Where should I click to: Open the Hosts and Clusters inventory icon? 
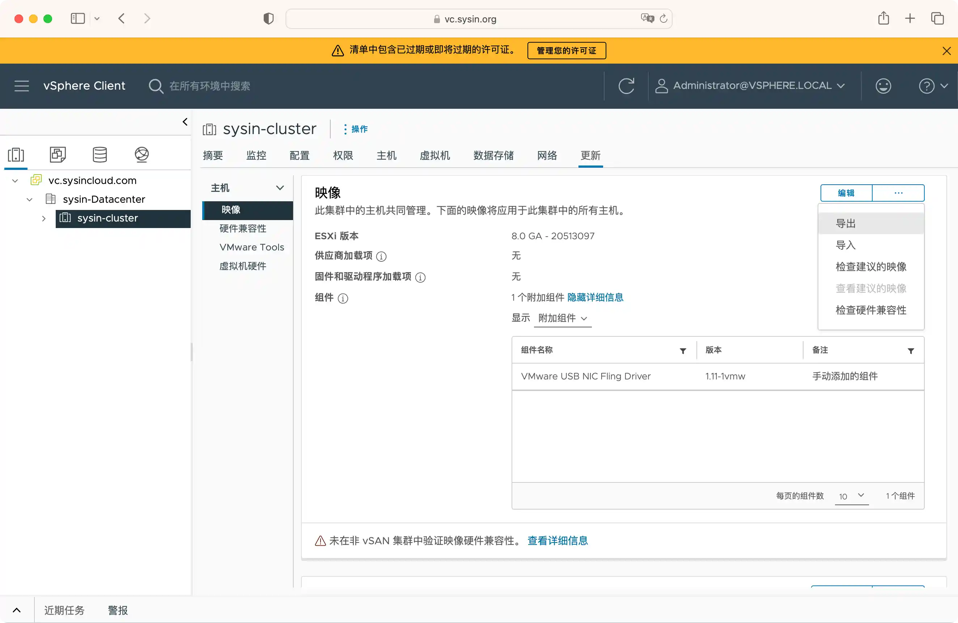16,154
